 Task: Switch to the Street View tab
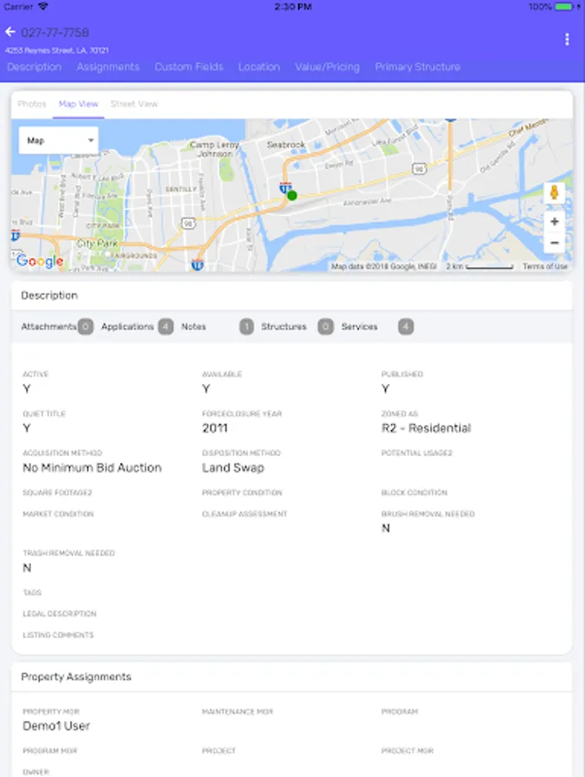coord(134,104)
